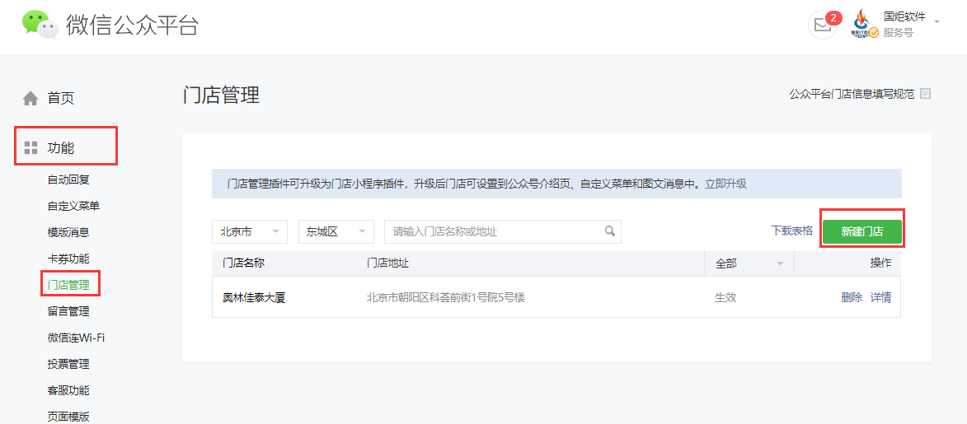The image size is (967, 424).
Task: Click the 门店管理 page heading
Action: point(222,96)
